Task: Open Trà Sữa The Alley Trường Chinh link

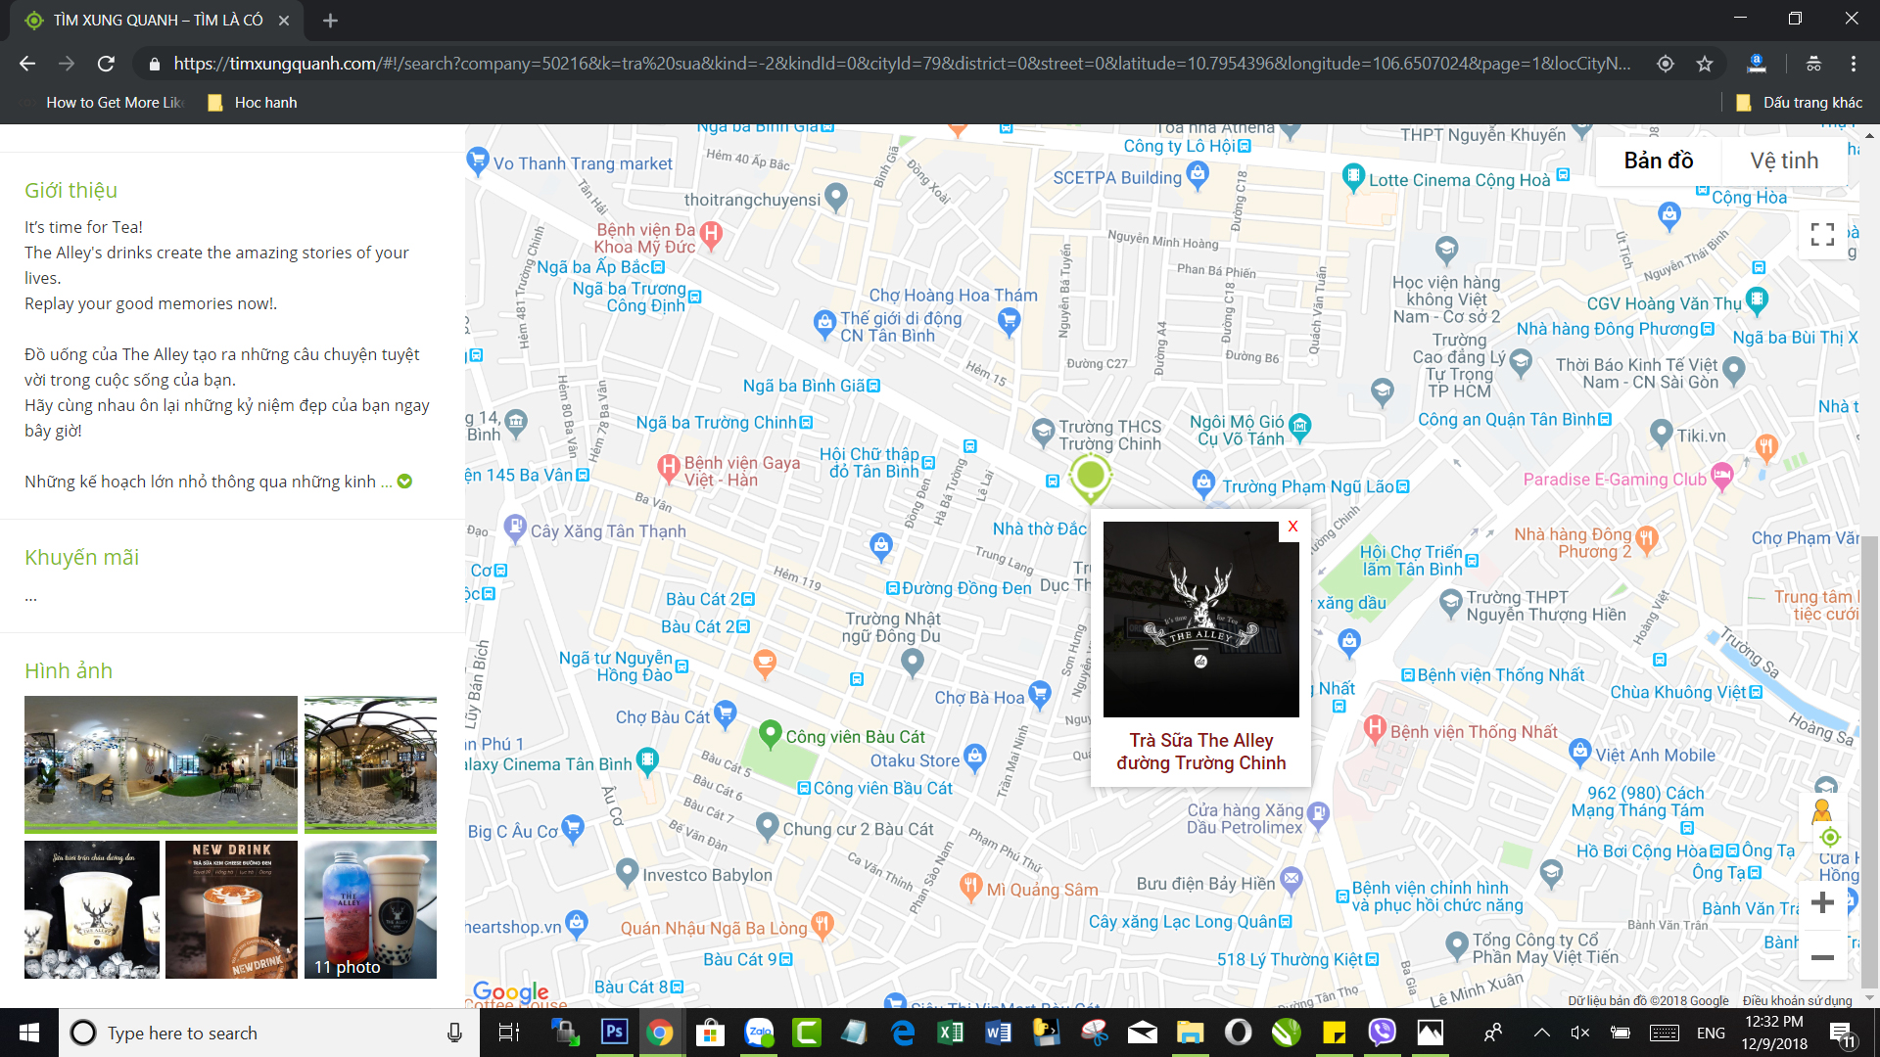Action: coord(1201,752)
